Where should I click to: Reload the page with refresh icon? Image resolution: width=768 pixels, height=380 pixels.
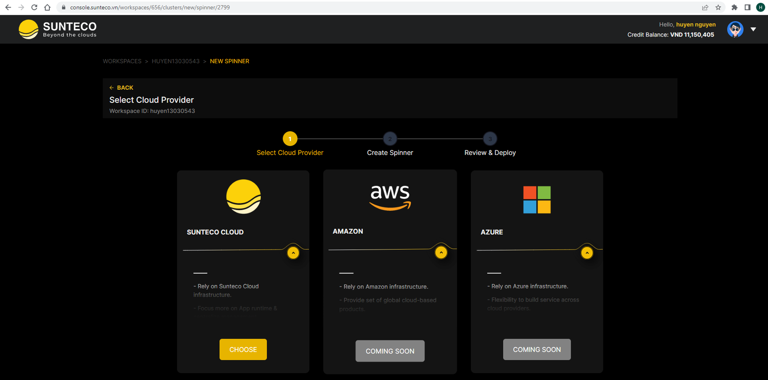[34, 7]
